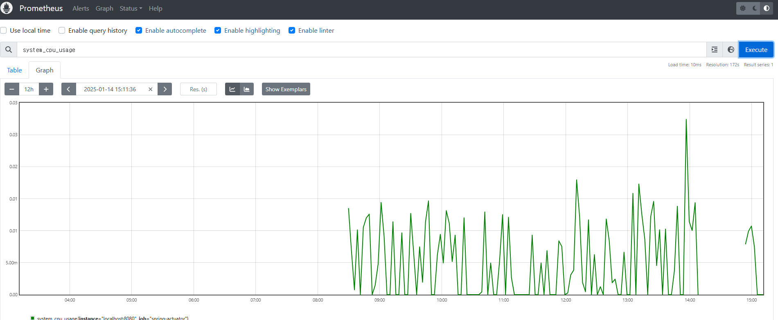Select the moon dark theme icon
778x320 pixels.
[x=755, y=8]
